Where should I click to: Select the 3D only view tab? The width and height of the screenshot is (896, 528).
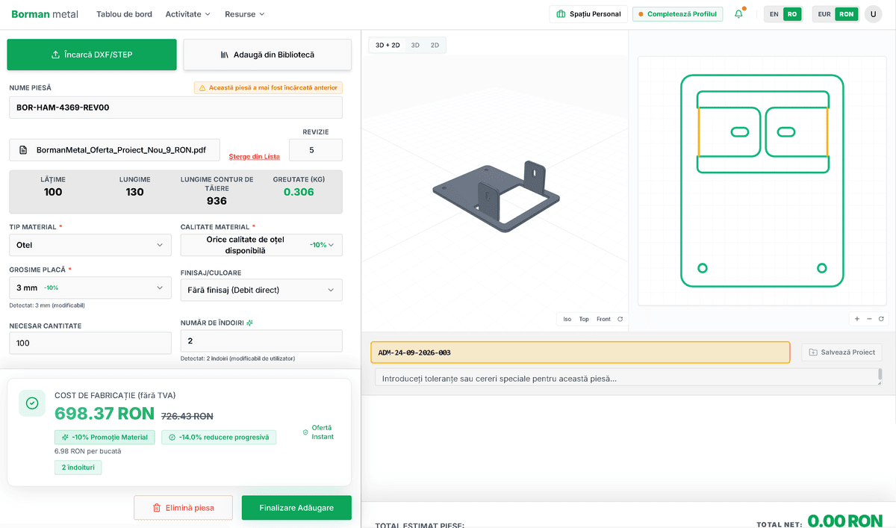tap(415, 46)
